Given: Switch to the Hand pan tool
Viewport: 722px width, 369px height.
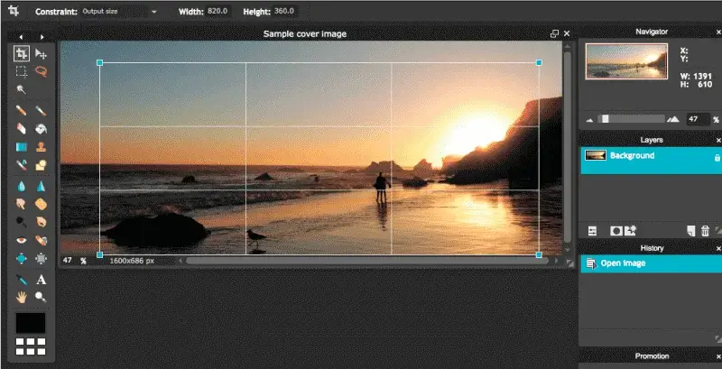Looking at the screenshot, I should 21,297.
